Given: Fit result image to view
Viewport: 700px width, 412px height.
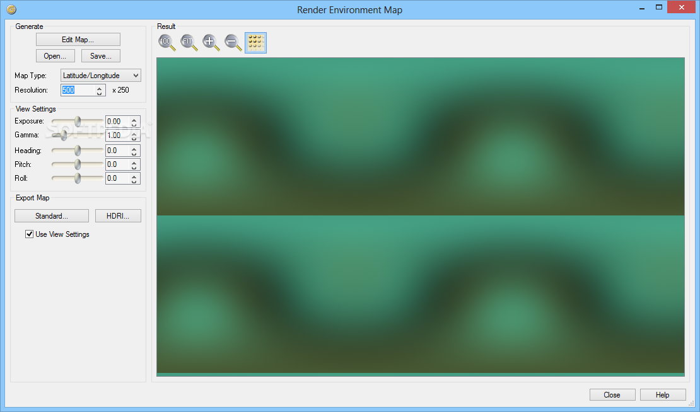Looking at the screenshot, I should point(189,43).
